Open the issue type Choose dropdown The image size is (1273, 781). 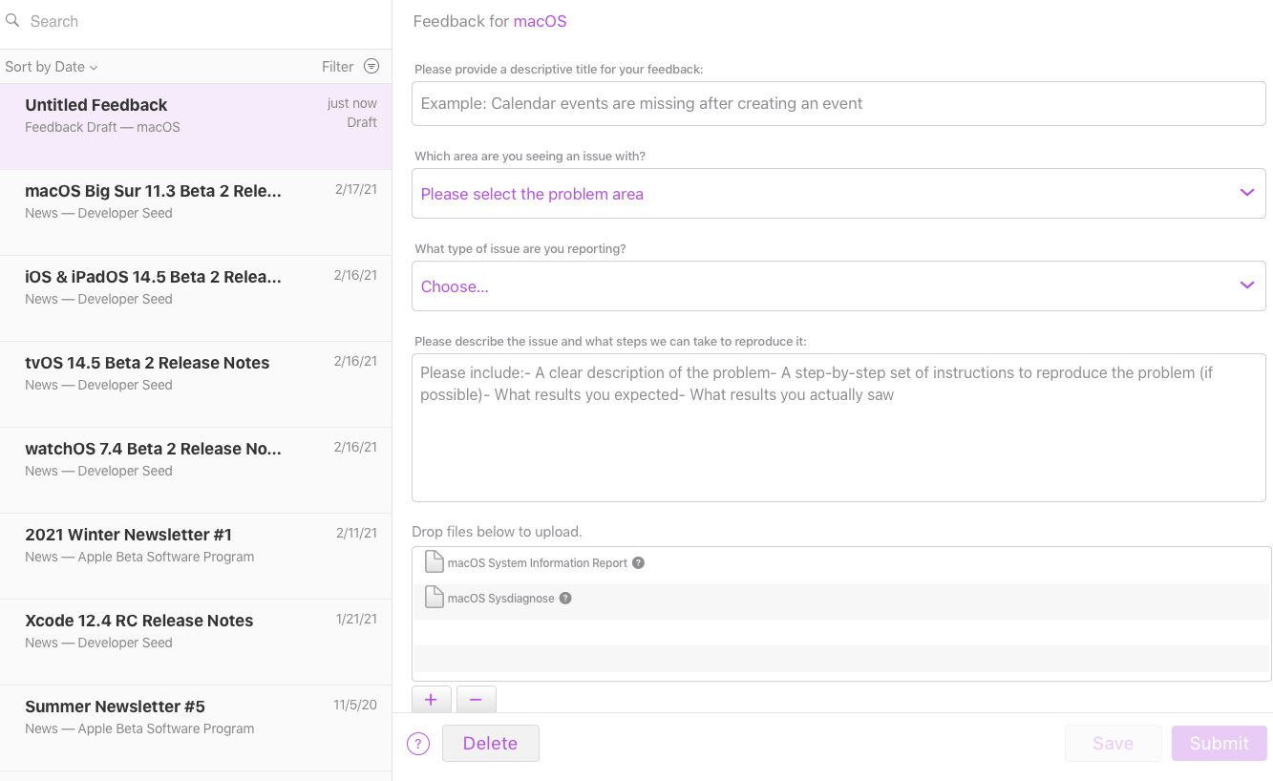[x=838, y=286]
